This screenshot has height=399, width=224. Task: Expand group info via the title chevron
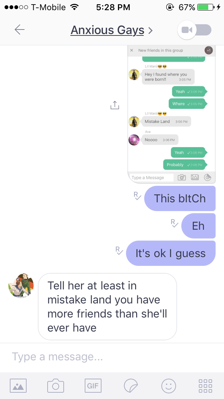click(150, 31)
